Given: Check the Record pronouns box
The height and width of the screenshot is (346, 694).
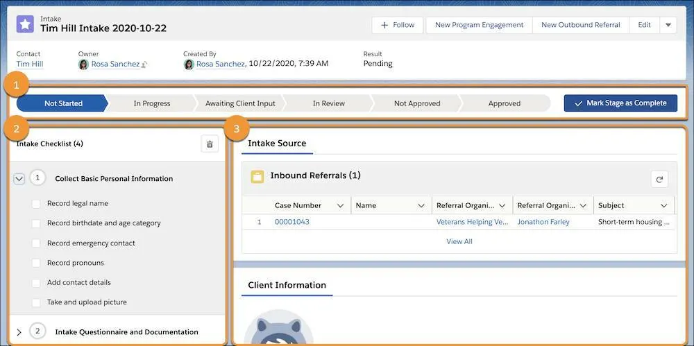Looking at the screenshot, I should click(36, 263).
